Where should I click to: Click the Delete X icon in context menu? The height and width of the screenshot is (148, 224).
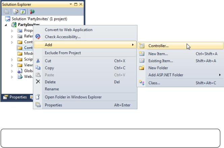point(38,82)
